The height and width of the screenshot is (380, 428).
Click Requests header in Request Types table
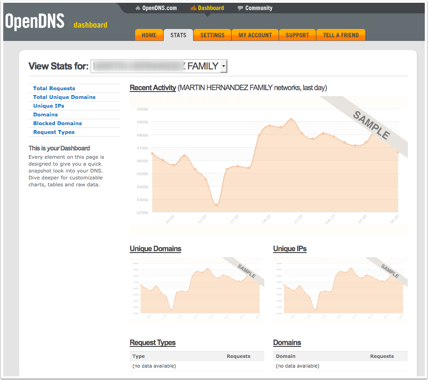[x=238, y=356]
